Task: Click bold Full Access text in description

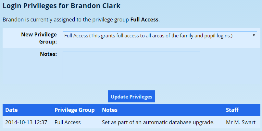Action: [144, 20]
